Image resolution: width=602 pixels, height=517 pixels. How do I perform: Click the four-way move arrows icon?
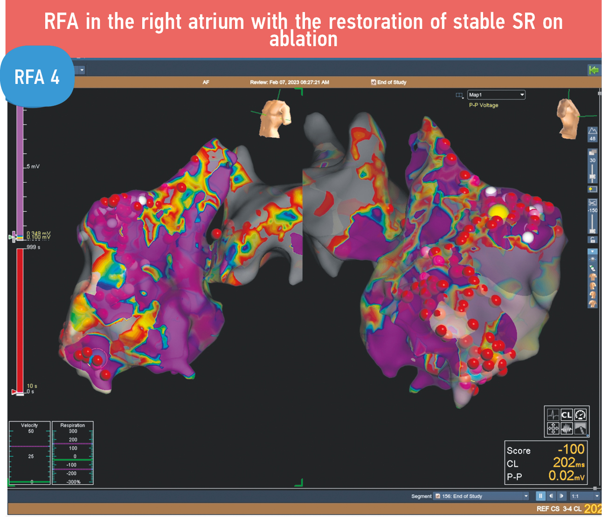[553, 428]
